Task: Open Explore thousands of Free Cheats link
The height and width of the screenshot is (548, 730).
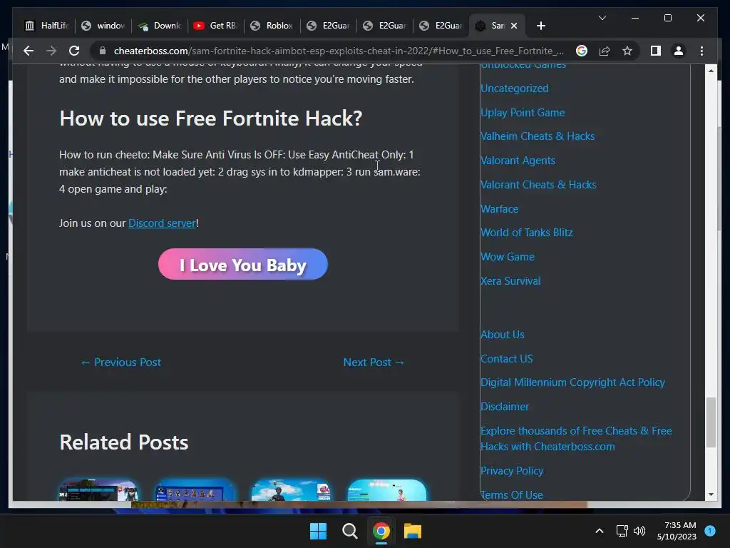Action: pyautogui.click(x=576, y=439)
